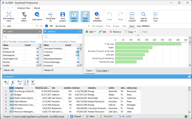Click scroll down arrow of Companies table
The height and width of the screenshot is (119, 192).
[189, 112]
